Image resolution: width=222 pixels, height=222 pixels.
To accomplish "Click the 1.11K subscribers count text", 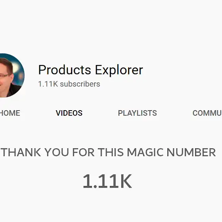I will 69,84.
